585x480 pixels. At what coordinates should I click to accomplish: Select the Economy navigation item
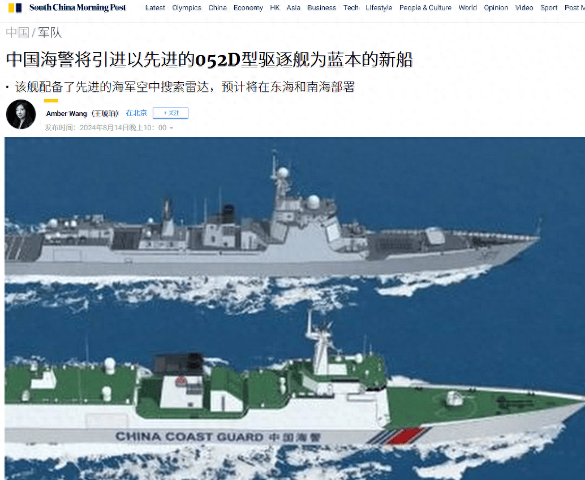click(248, 8)
